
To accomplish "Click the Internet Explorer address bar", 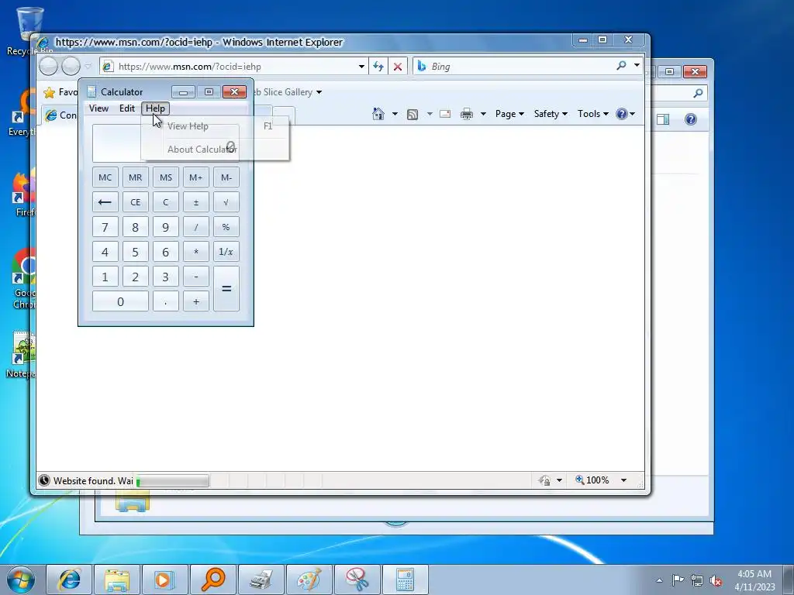I will pos(234,67).
